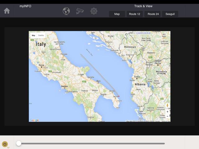Open the globe world map icon

click(x=66, y=11)
